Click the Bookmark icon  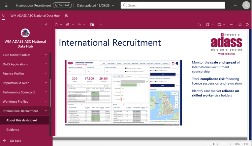tap(208, 25)
